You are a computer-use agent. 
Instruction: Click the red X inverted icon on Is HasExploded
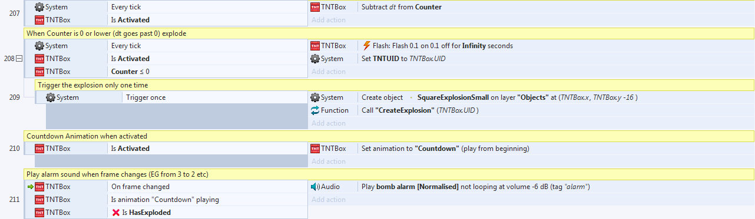point(116,213)
